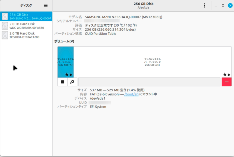Open the three-dot drive options menu

(205, 6)
